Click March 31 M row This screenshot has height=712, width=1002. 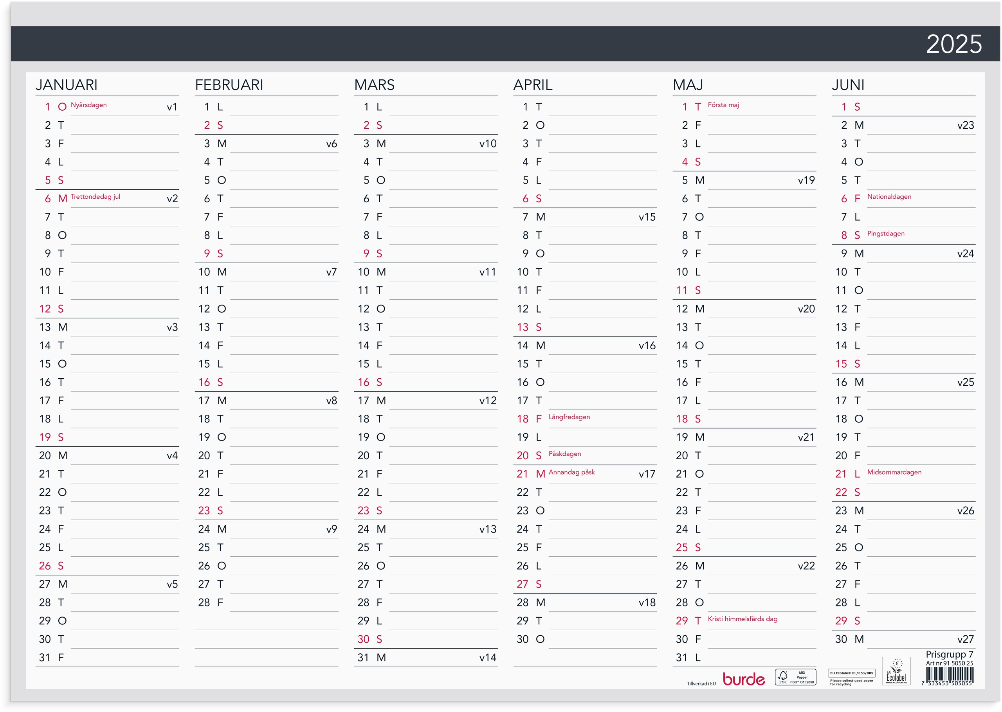[426, 658]
